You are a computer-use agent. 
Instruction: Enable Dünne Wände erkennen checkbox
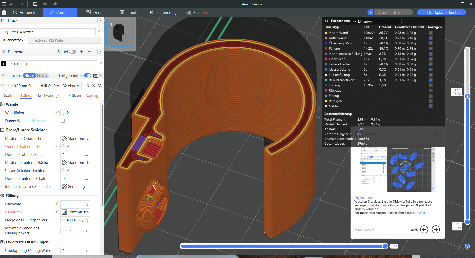pos(63,121)
